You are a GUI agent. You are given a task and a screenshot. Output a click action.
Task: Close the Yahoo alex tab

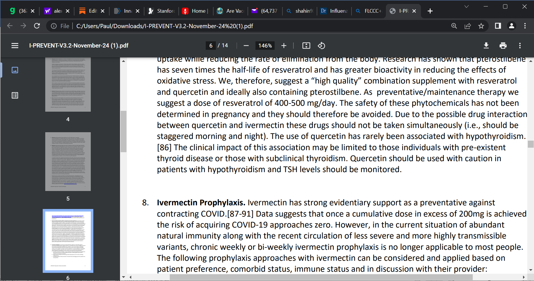pos(67,11)
